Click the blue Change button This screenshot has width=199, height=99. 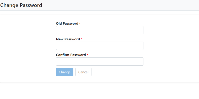(x=65, y=72)
